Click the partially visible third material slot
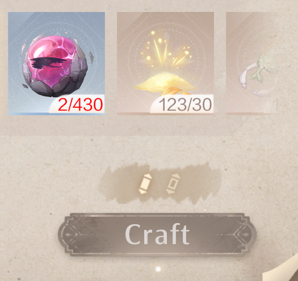 pyautogui.click(x=253, y=64)
